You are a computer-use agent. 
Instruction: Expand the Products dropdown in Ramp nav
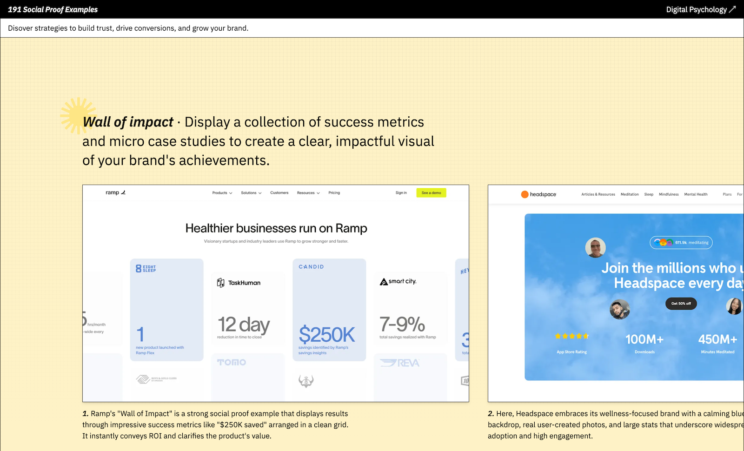click(x=222, y=192)
